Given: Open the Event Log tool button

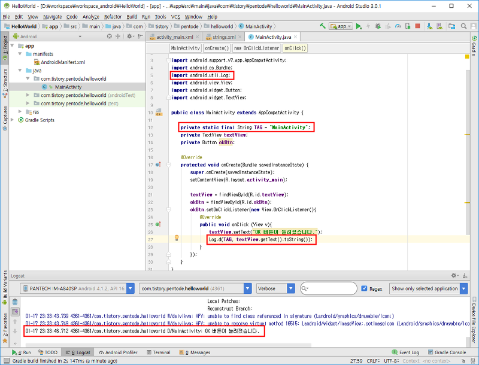Looking at the screenshot, I should [405, 352].
